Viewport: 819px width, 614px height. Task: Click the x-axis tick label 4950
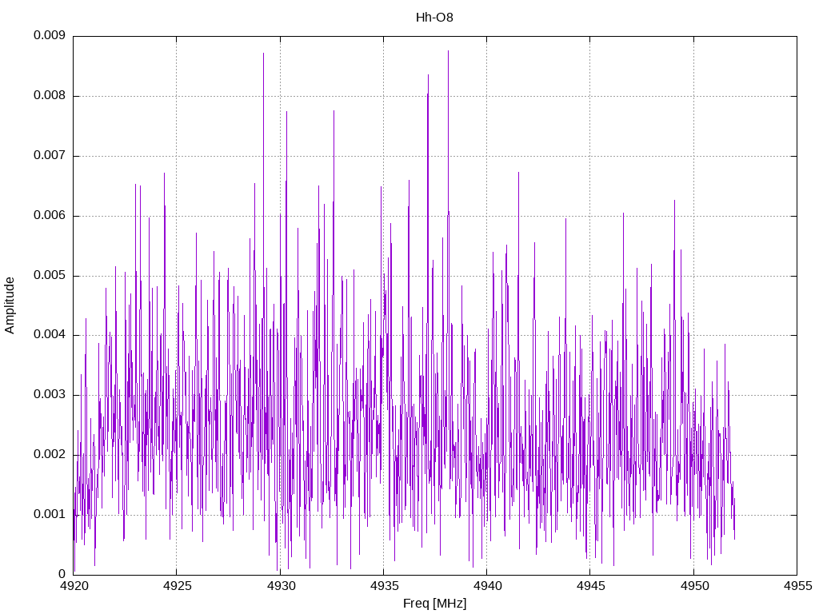694,586
